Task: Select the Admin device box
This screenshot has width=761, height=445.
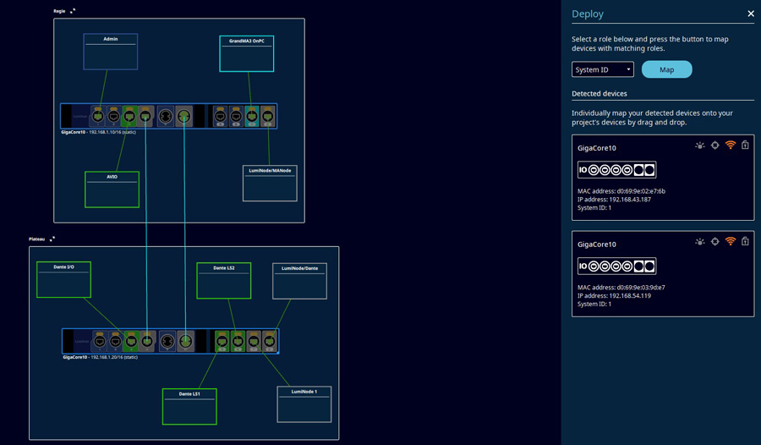Action: (x=111, y=52)
